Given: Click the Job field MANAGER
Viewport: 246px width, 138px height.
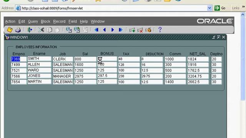Looking at the screenshot, I should (63, 76).
